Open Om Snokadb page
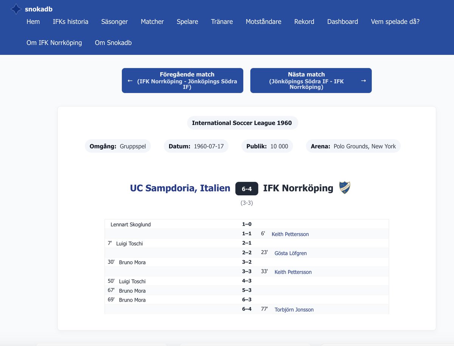The height and width of the screenshot is (346, 454). point(113,43)
